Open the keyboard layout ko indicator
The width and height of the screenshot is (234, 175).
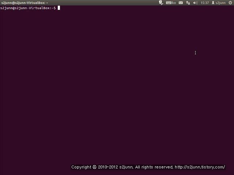(171, 3)
